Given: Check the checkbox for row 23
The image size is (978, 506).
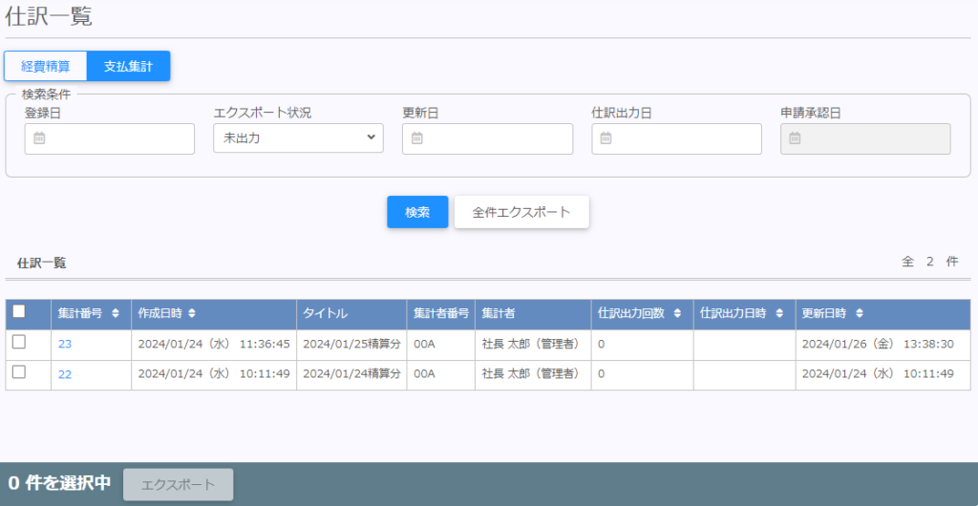Looking at the screenshot, I should pos(19,343).
